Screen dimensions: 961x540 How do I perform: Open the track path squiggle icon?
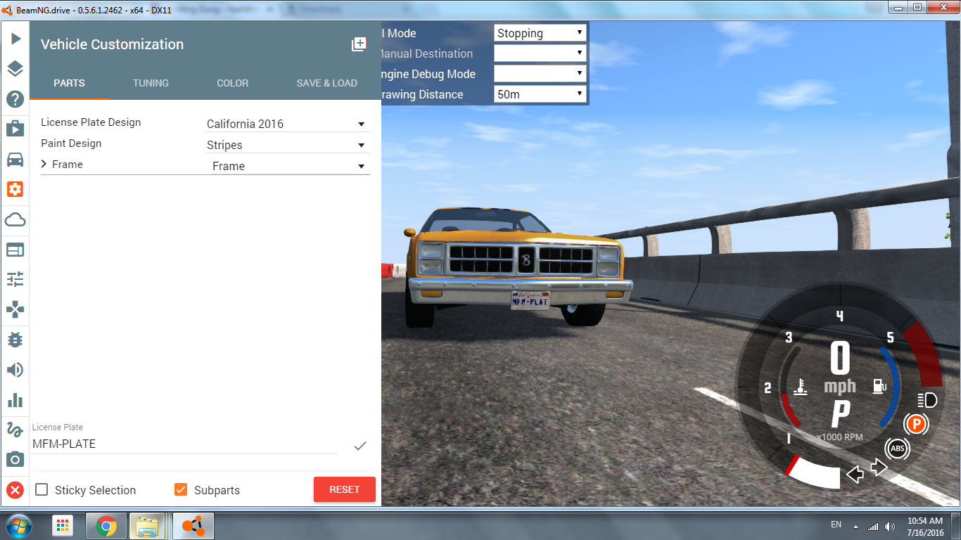pos(15,430)
